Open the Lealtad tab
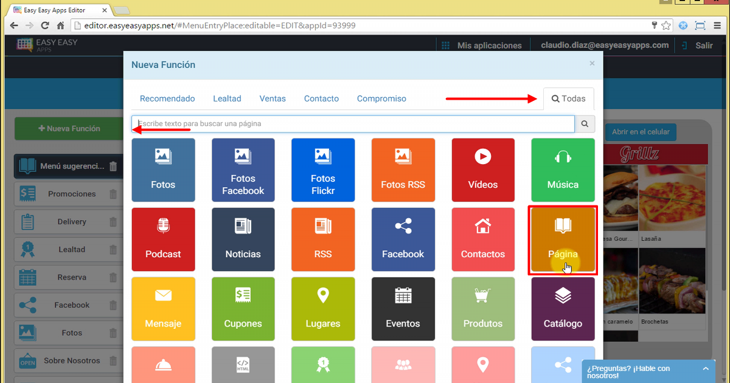The height and width of the screenshot is (383, 730). click(227, 98)
